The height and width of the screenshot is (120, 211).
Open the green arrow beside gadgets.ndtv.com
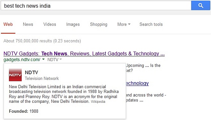43,59
